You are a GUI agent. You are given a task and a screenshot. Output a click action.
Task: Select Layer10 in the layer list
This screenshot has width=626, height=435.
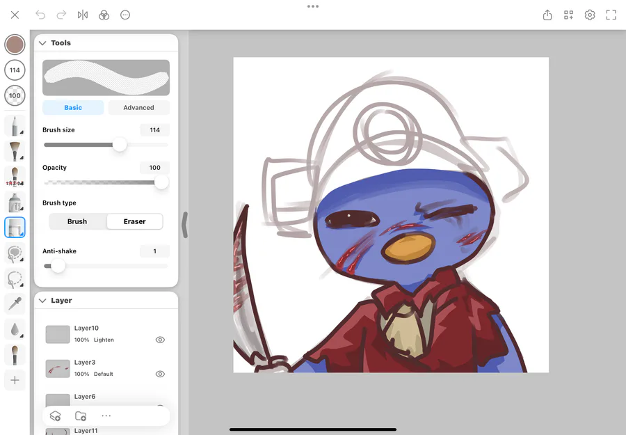click(x=106, y=334)
